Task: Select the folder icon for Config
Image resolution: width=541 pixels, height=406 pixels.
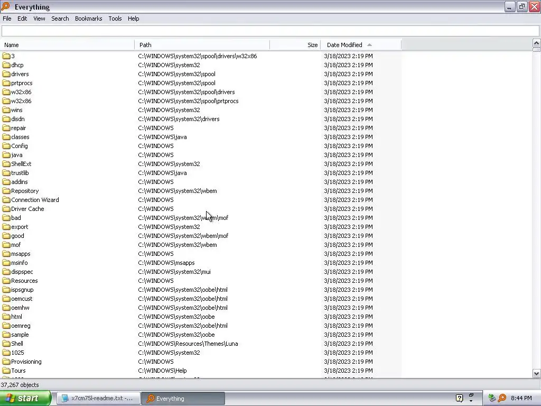Action: (6, 146)
